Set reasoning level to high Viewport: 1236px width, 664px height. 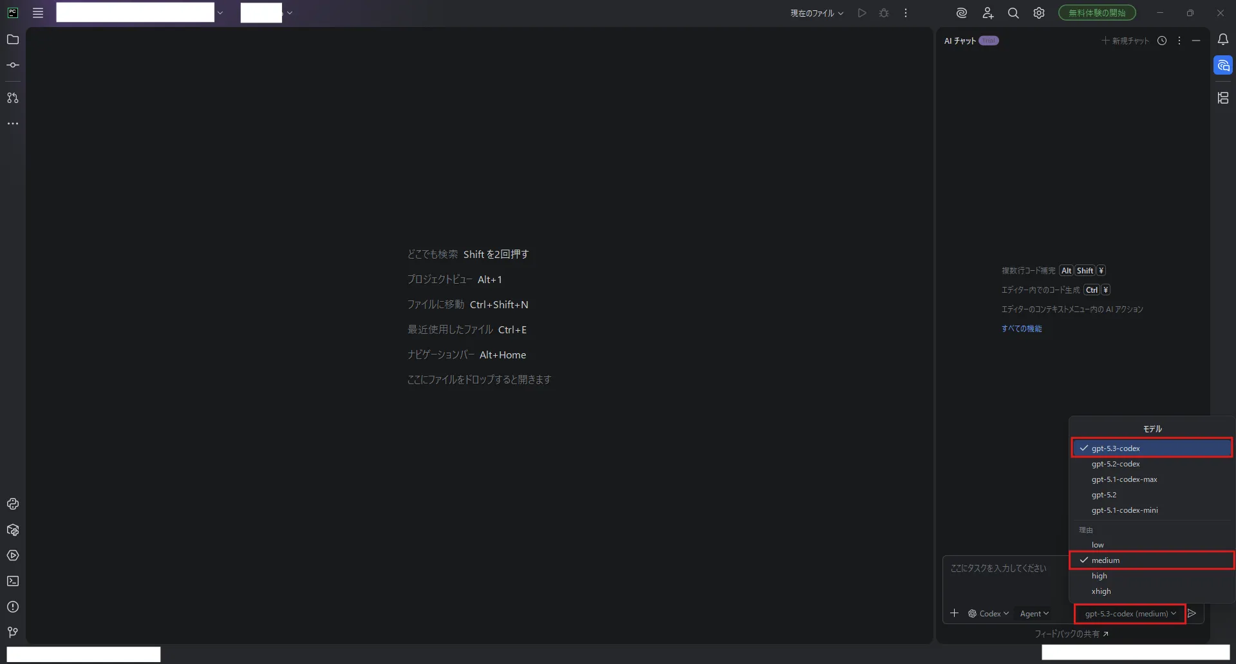[1152, 576]
